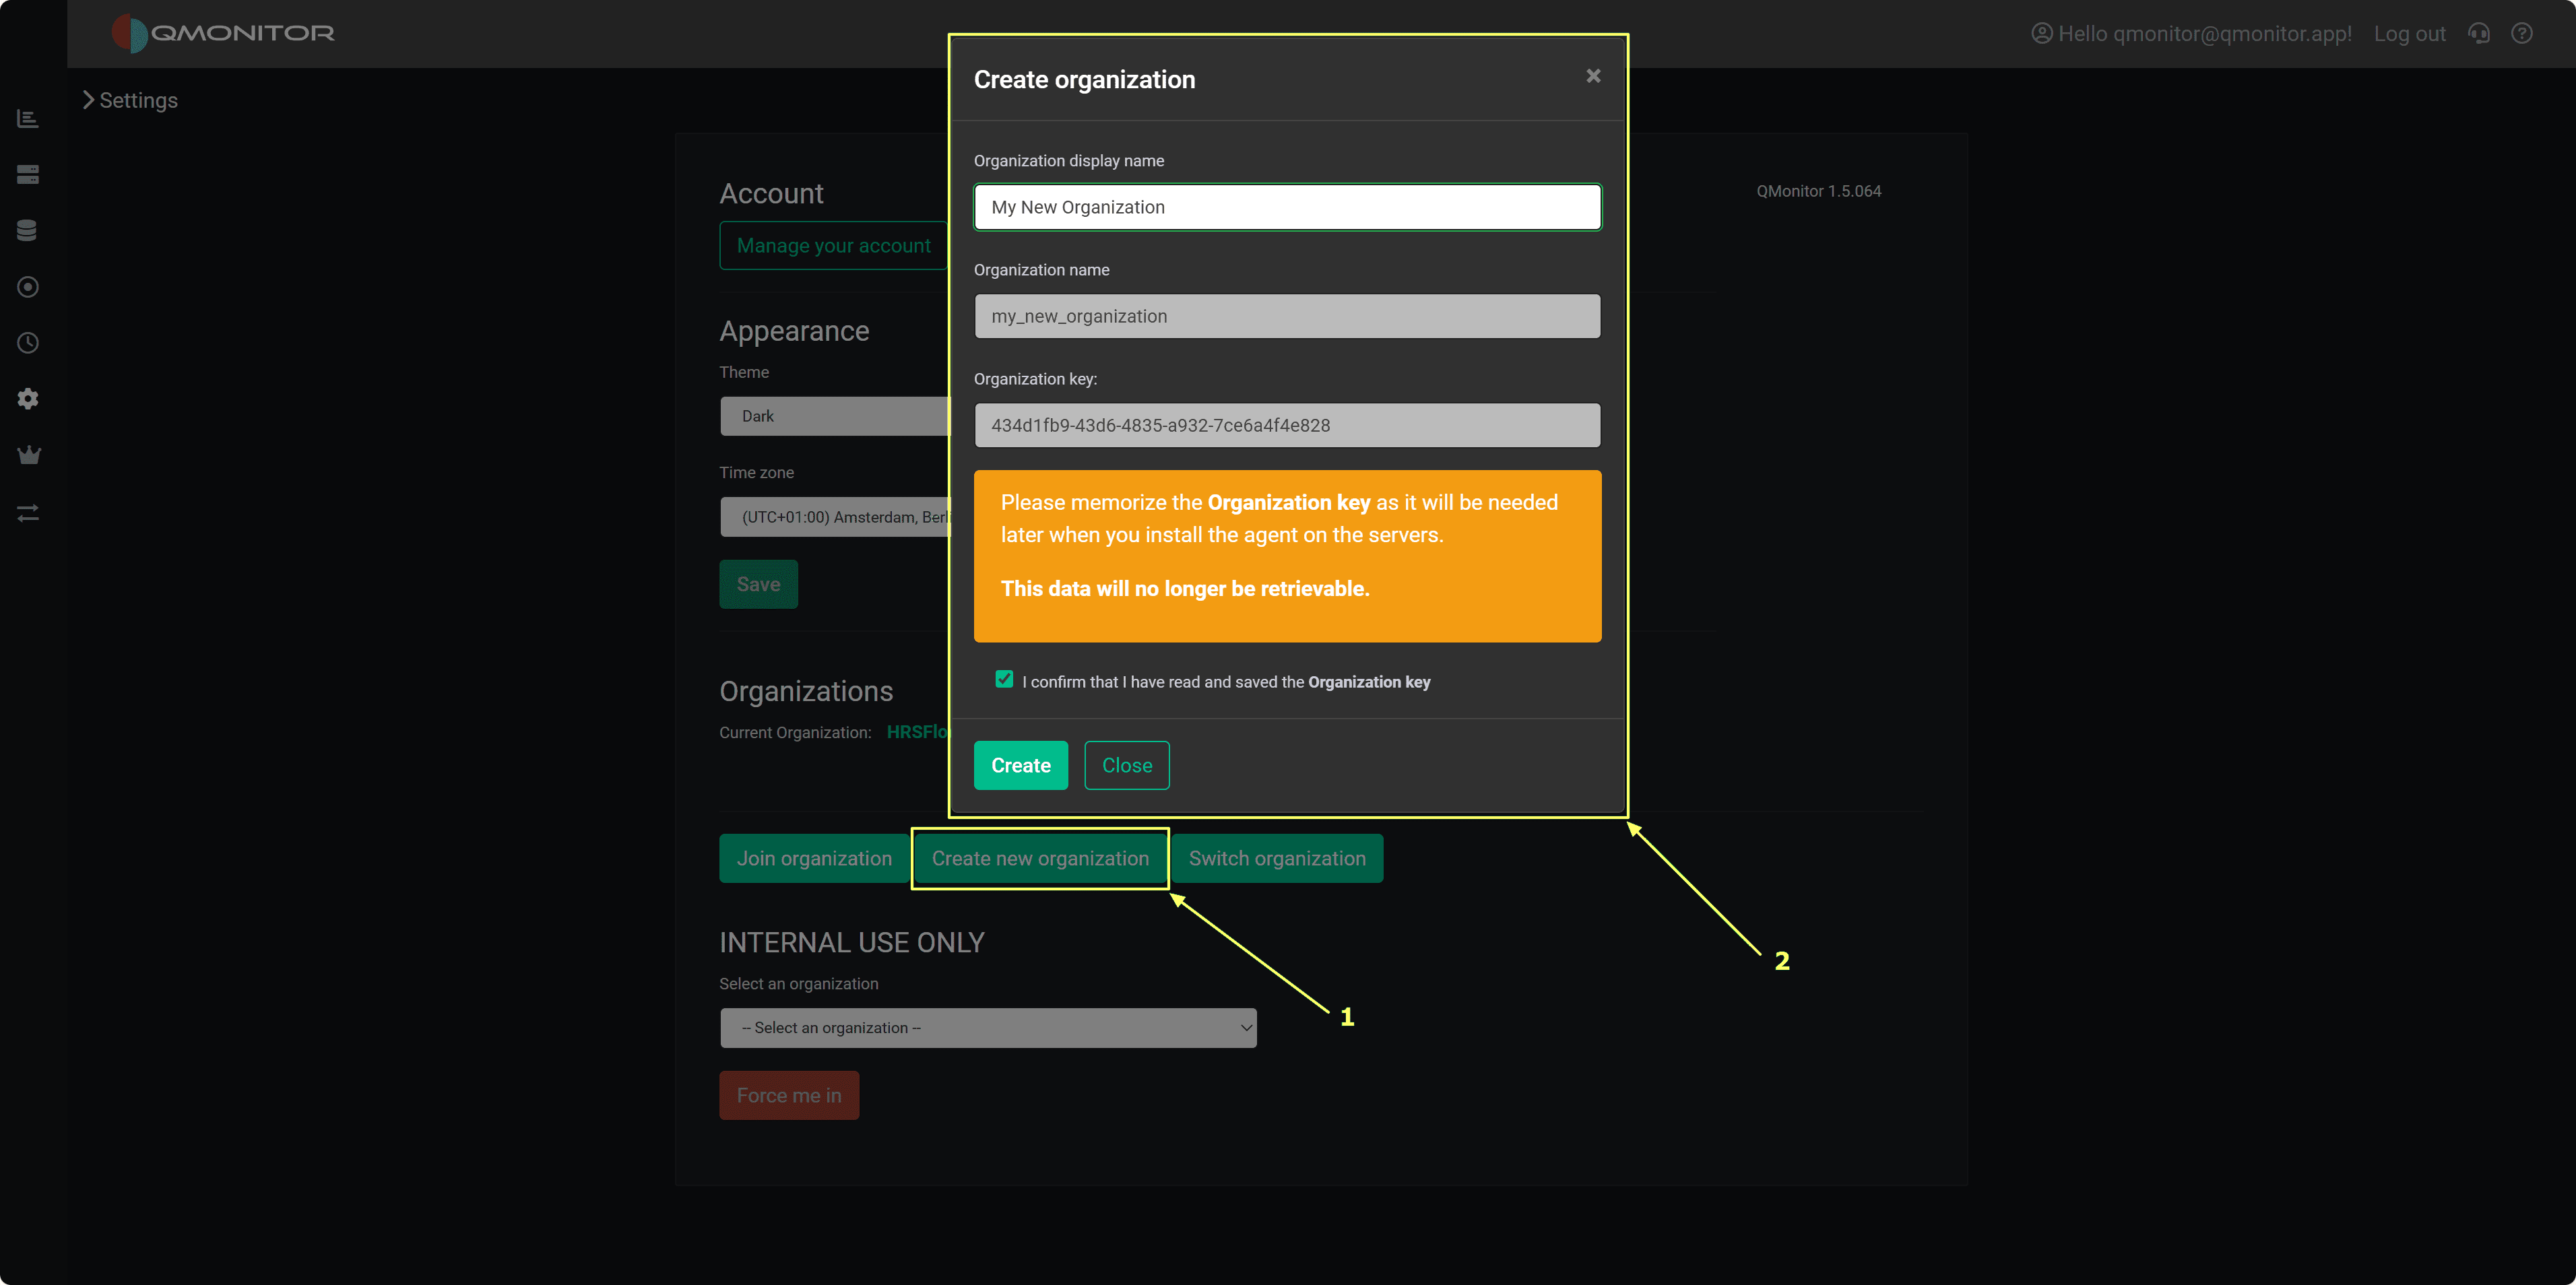Click the headset support icon
Image resolution: width=2576 pixels, height=1285 pixels.
tap(2478, 33)
